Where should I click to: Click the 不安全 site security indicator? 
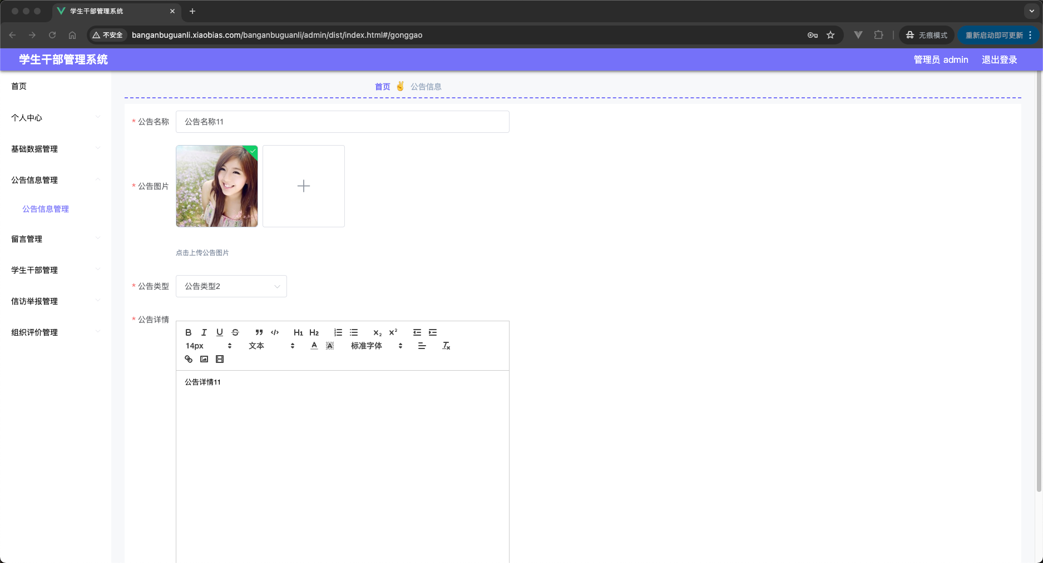pos(107,35)
